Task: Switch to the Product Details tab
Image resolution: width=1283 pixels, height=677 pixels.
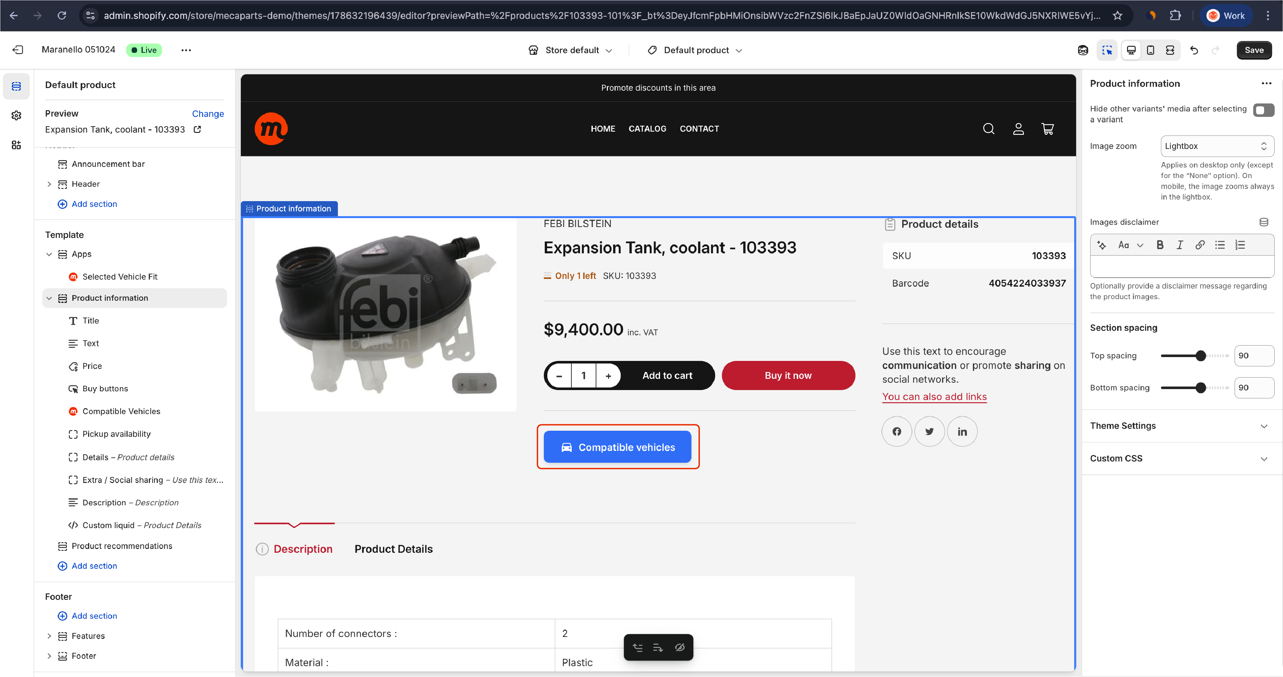Action: (x=393, y=549)
